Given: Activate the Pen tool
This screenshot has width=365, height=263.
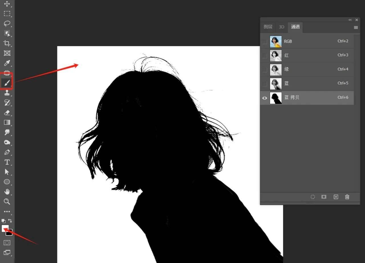Looking at the screenshot, I should 7,152.
